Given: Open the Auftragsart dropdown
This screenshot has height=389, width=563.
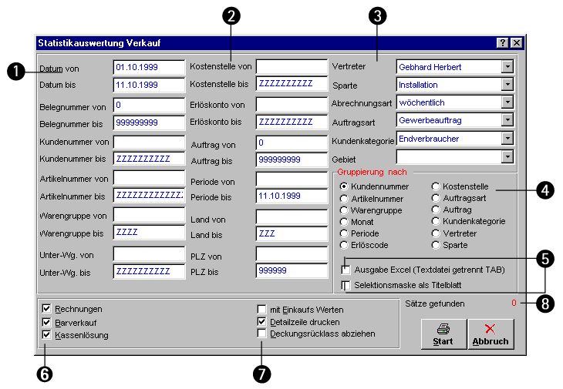Looking at the screenshot, I should point(507,120).
